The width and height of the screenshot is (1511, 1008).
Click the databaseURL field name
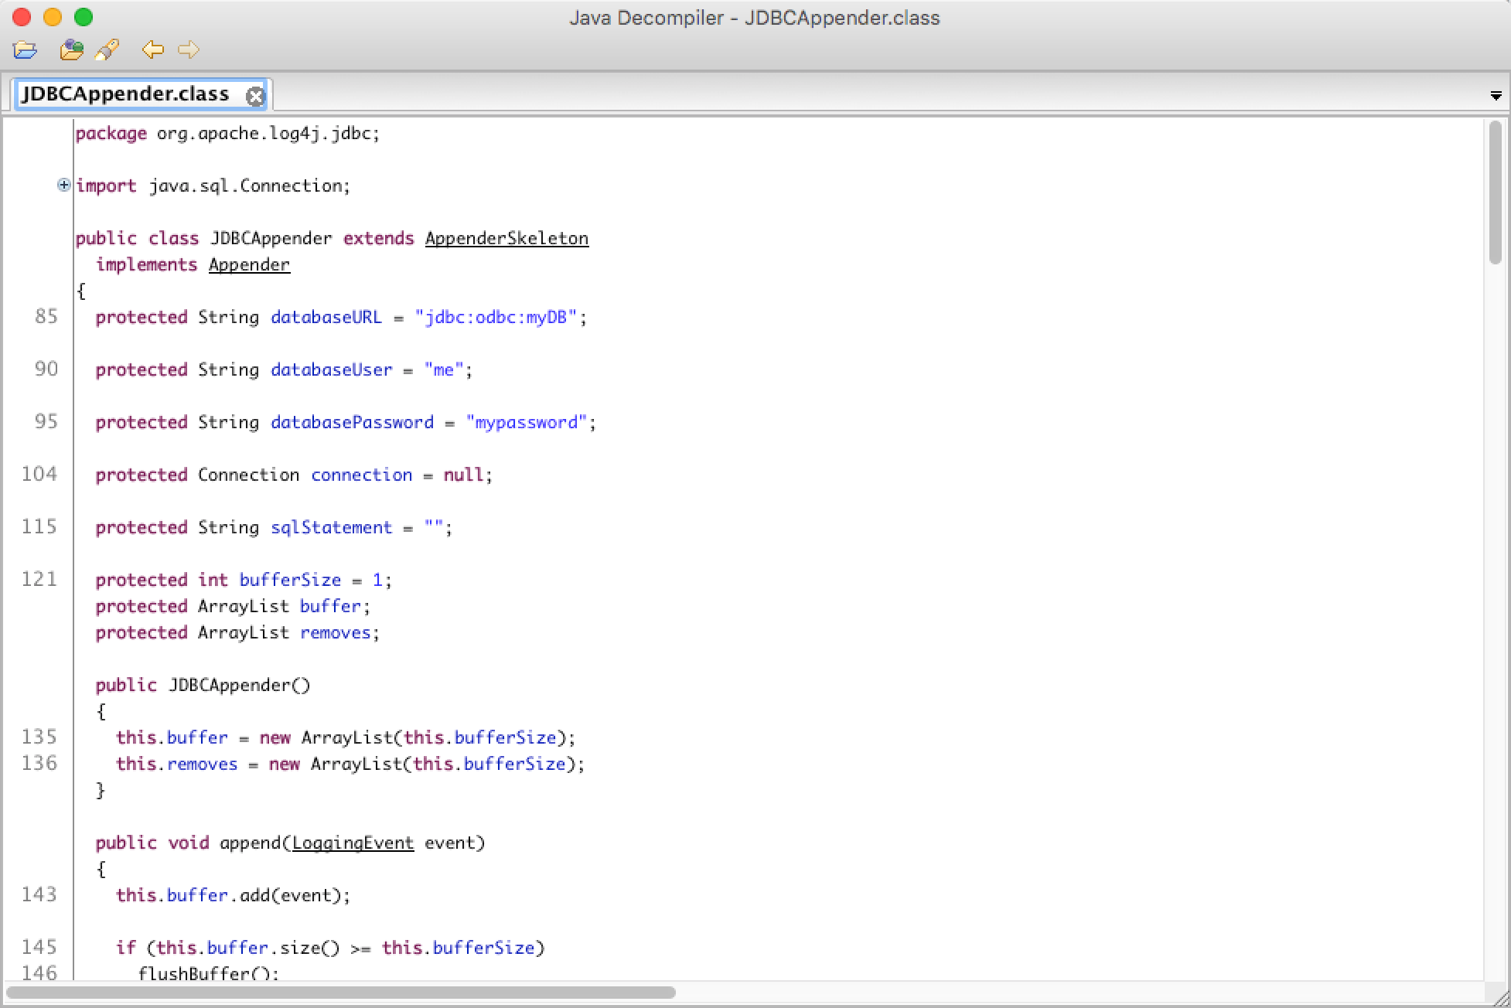coord(326,317)
